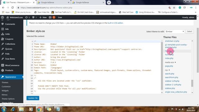Open home.php in Theme Files
This screenshot has height=112, width=199.
[x=169, y=55]
